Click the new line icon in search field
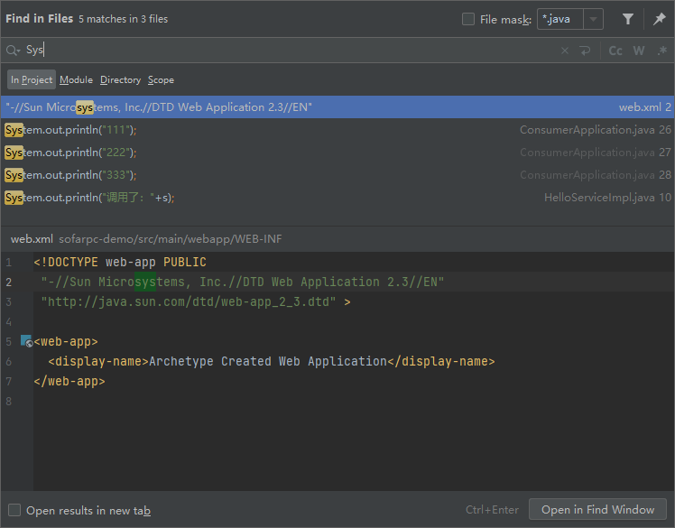675x528 pixels. pyautogui.click(x=585, y=51)
